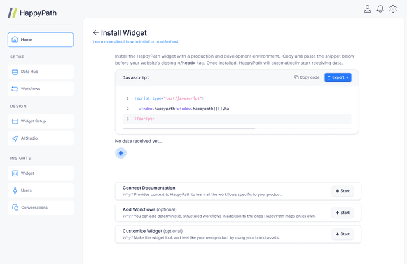Click the Copy code icon
The width and height of the screenshot is (407, 264).
(296, 77)
